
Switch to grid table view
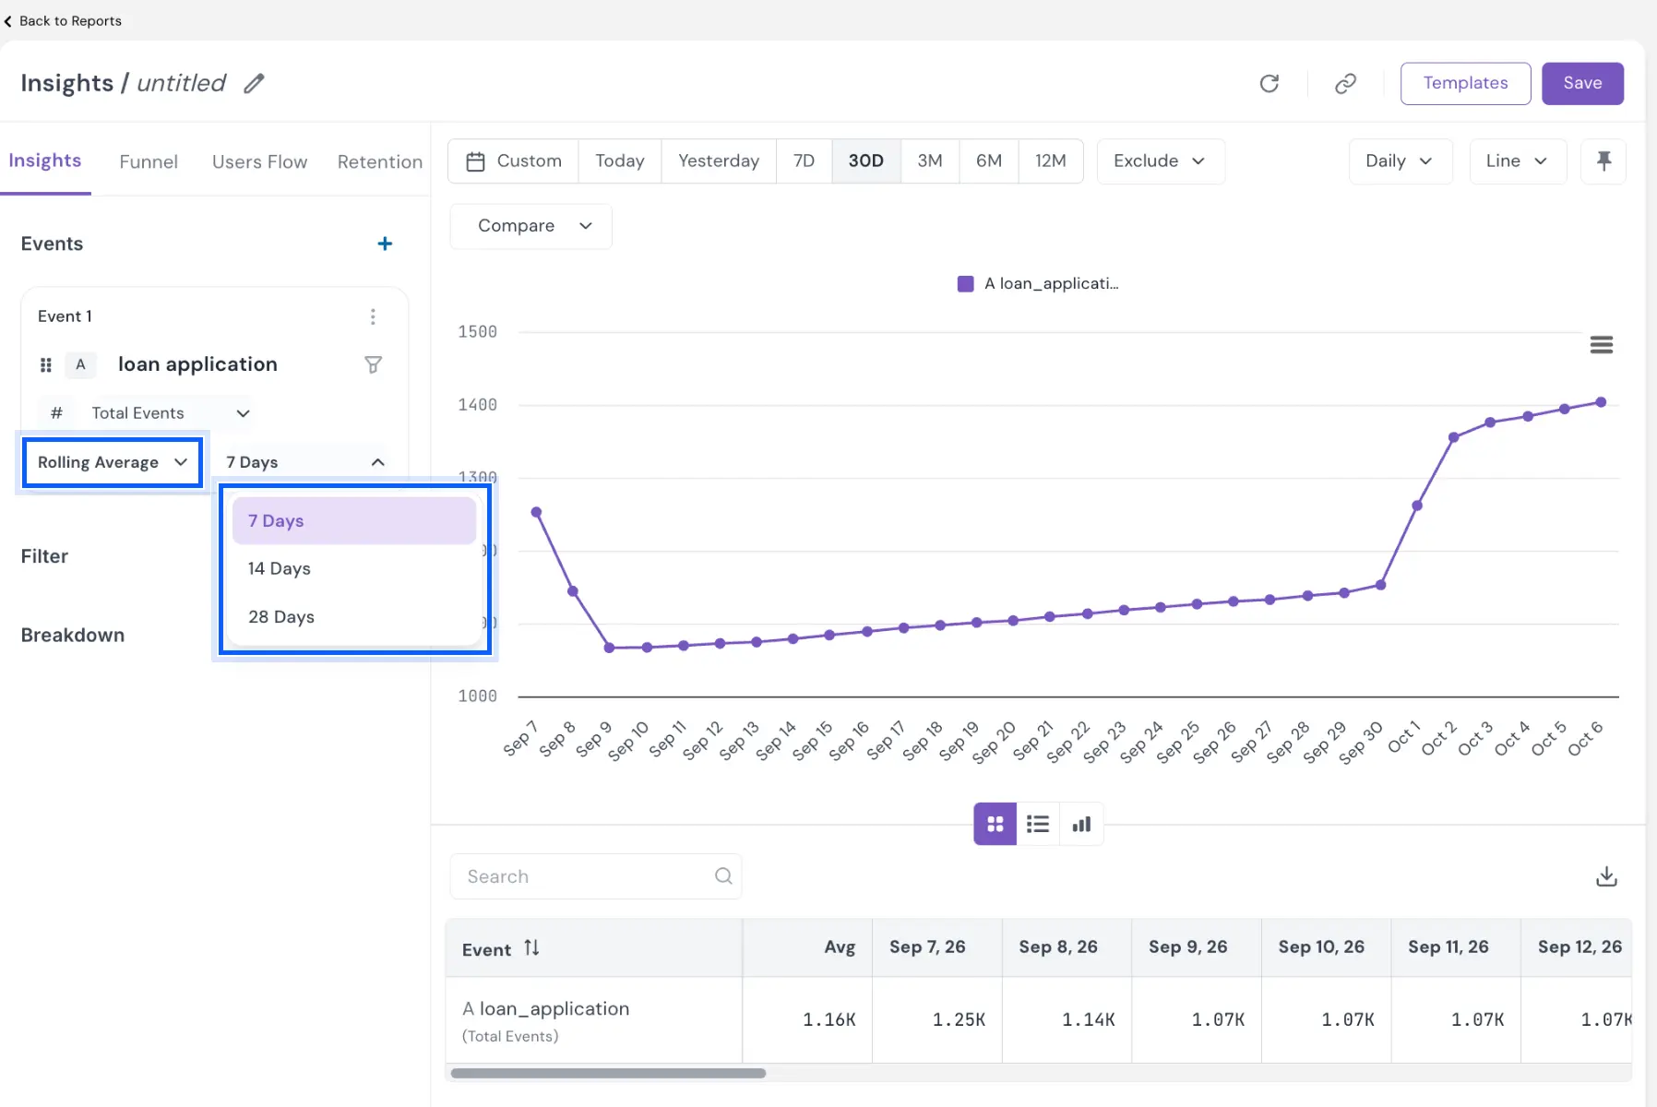(x=995, y=824)
